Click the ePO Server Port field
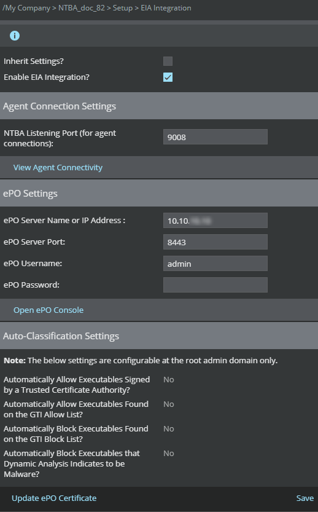 coord(215,242)
